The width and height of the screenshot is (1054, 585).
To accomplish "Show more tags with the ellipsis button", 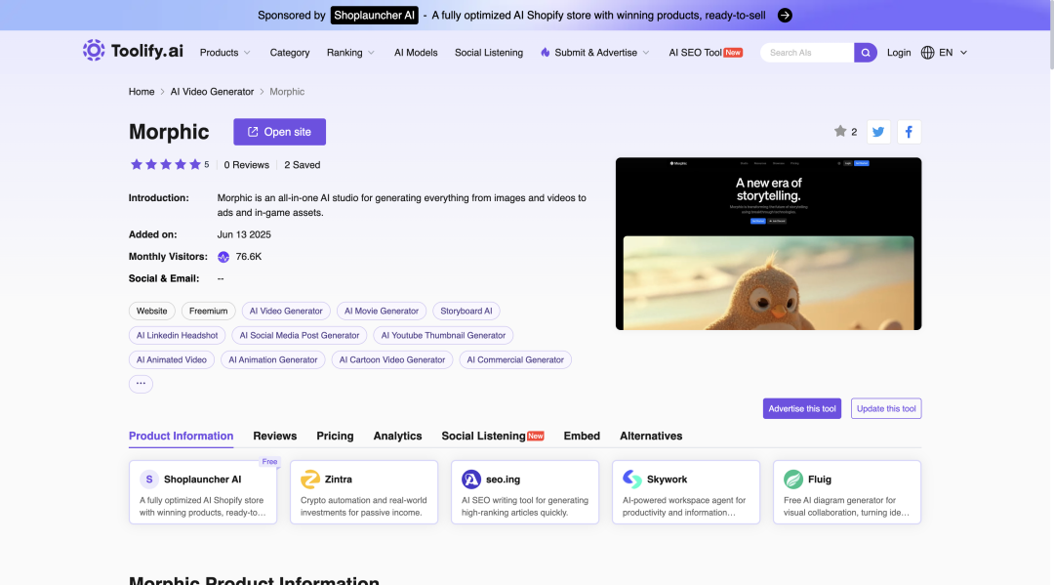I will [x=141, y=383].
